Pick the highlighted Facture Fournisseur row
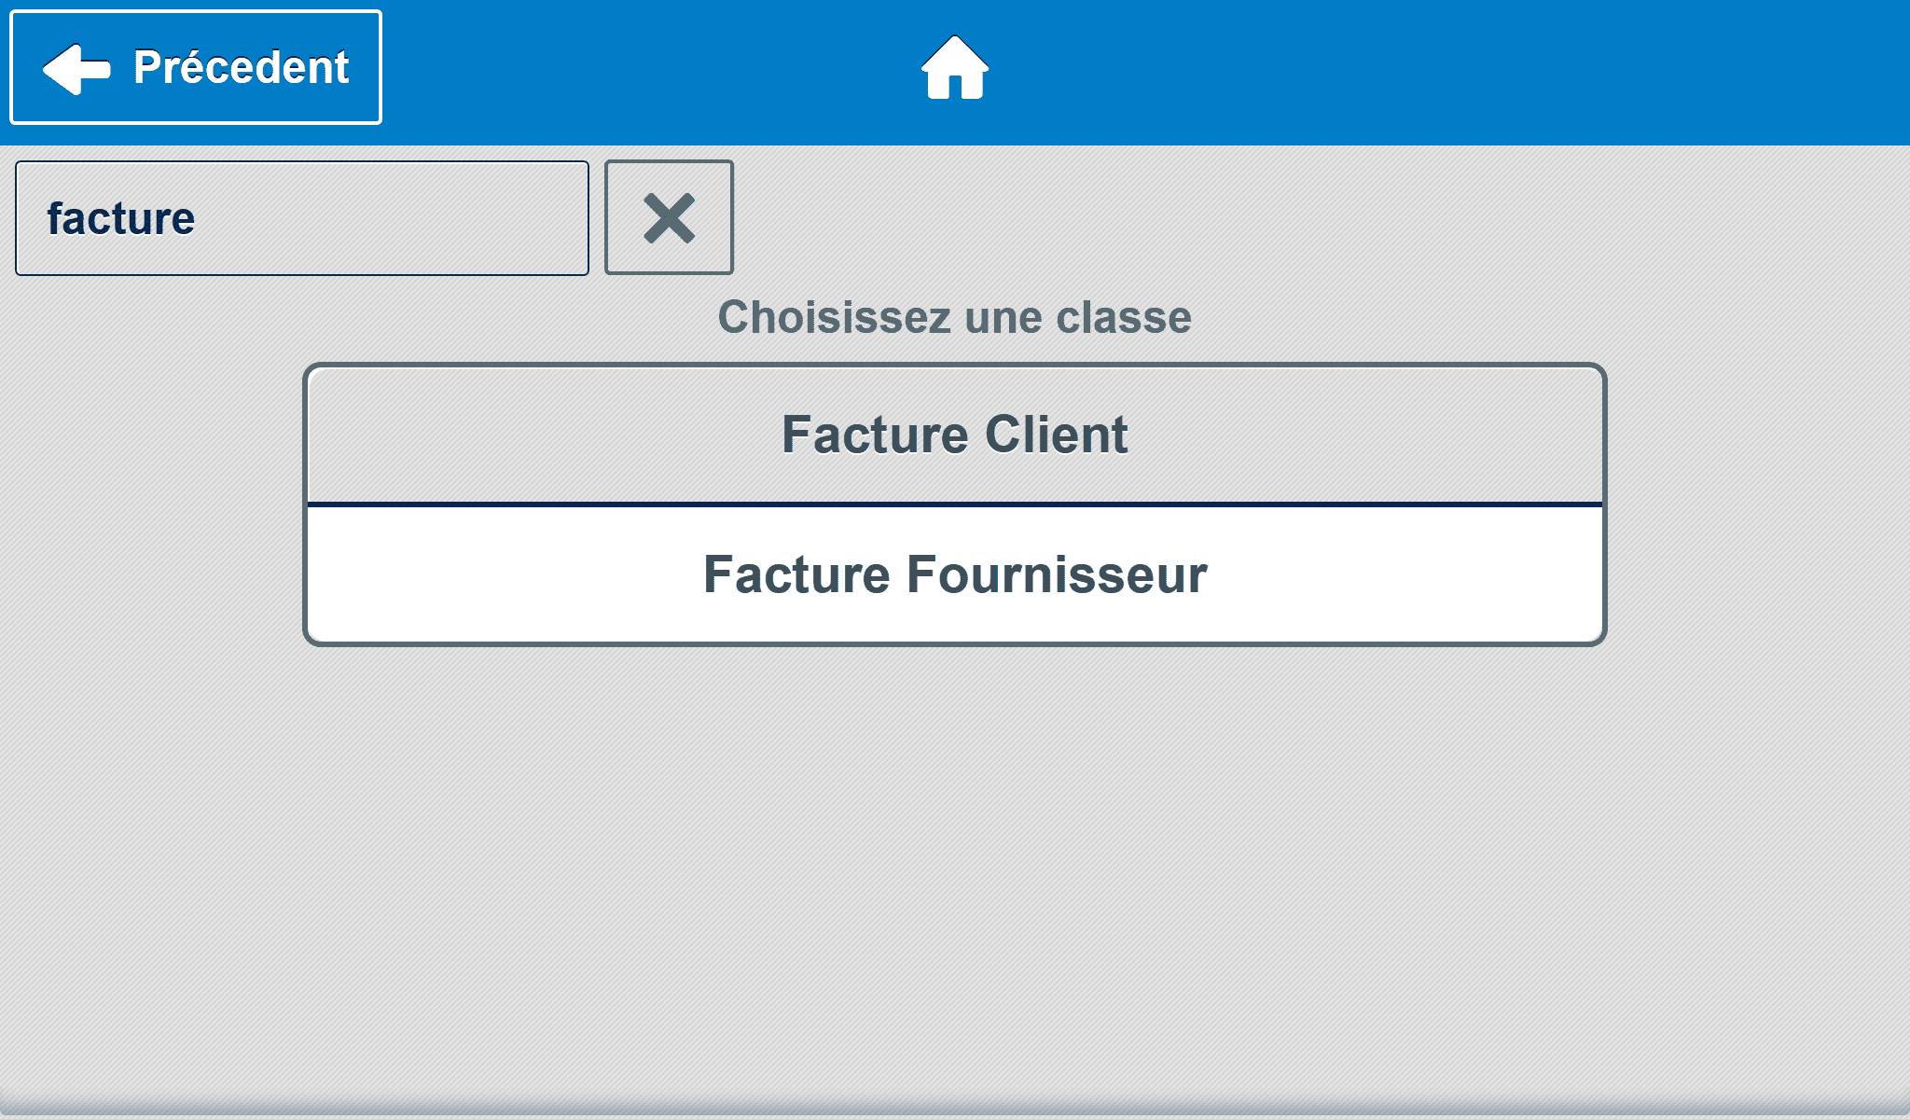This screenshot has width=1910, height=1119. pos(954,574)
